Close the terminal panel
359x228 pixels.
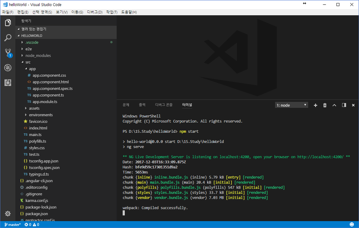(x=353, y=105)
